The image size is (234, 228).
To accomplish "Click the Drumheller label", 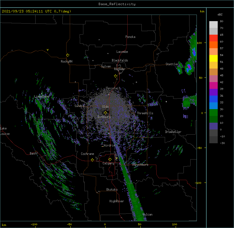I will click(x=173, y=132).
